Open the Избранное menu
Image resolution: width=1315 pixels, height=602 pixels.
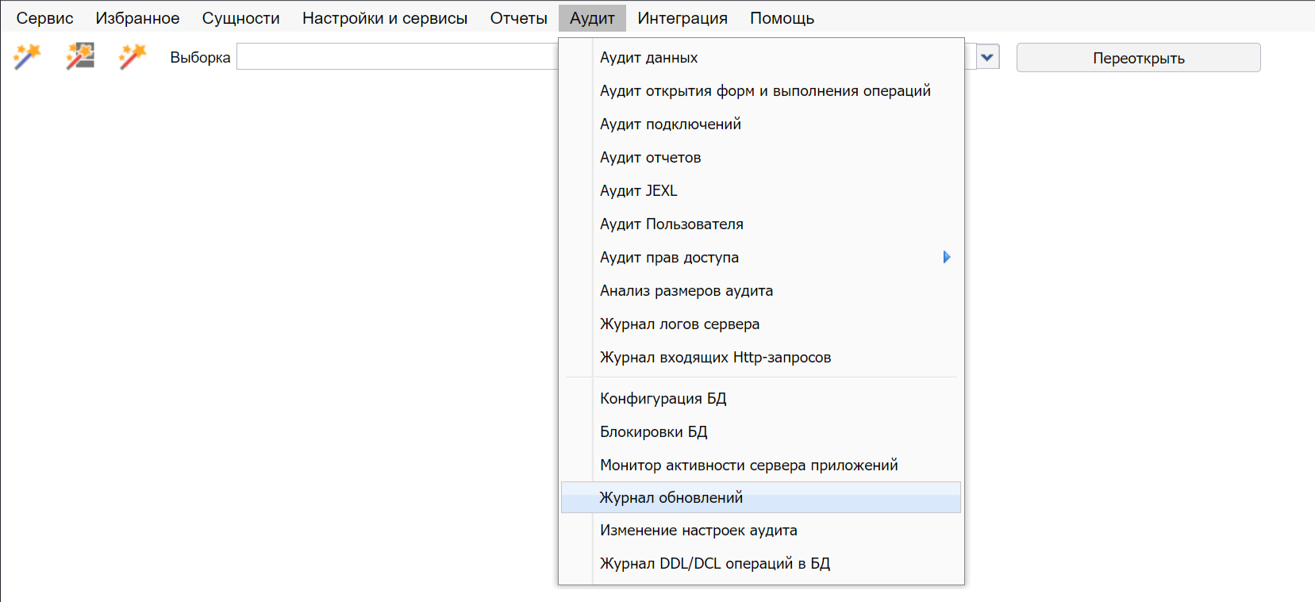coord(137,18)
